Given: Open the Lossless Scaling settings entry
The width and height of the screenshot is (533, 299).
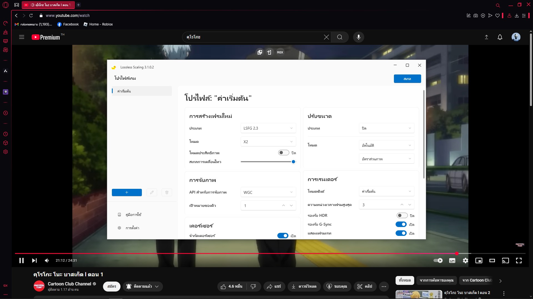Looking at the screenshot, I should pos(132,228).
